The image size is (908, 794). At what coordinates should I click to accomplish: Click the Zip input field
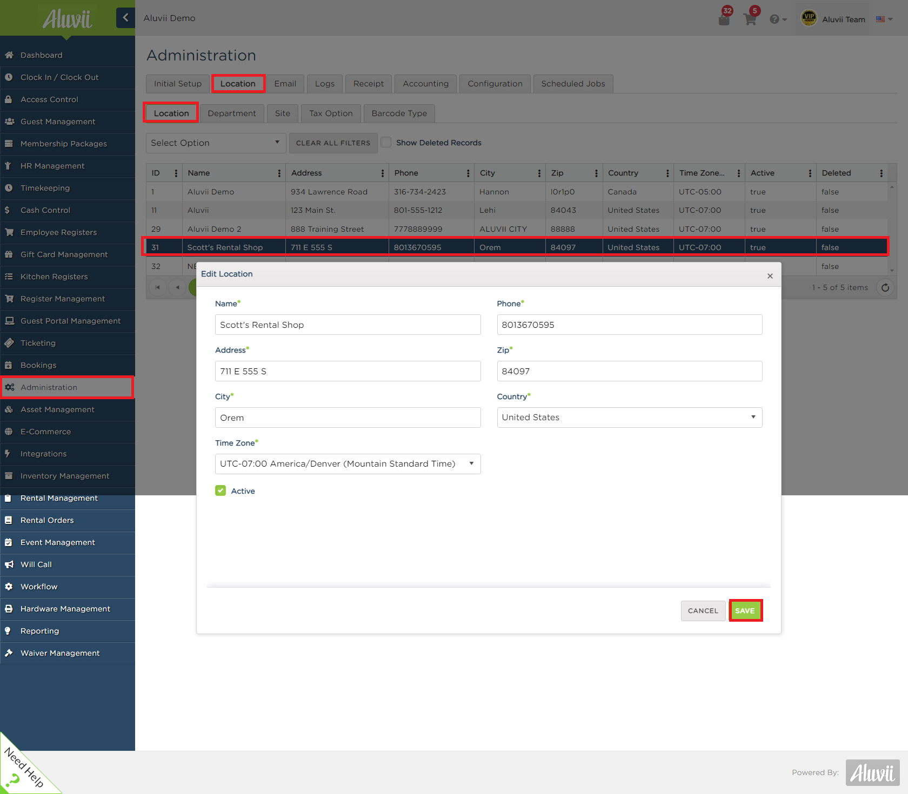[630, 371]
